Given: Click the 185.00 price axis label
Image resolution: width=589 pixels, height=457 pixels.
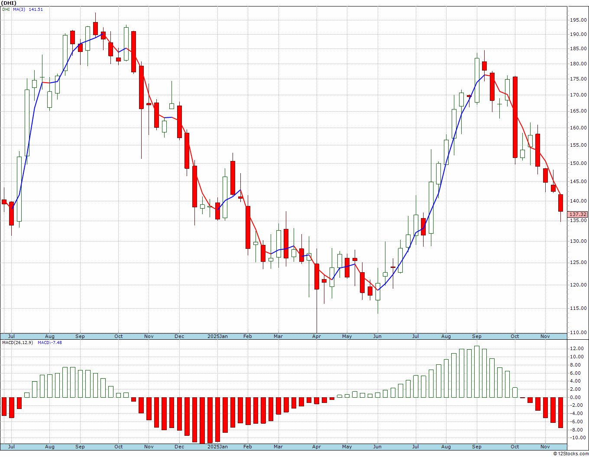Looking at the screenshot, I should (578, 49).
